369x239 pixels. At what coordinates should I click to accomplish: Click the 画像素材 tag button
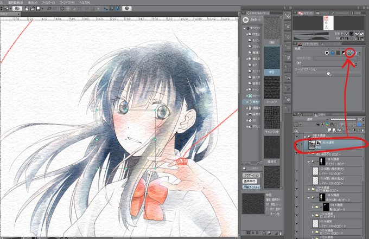(x=250, y=181)
